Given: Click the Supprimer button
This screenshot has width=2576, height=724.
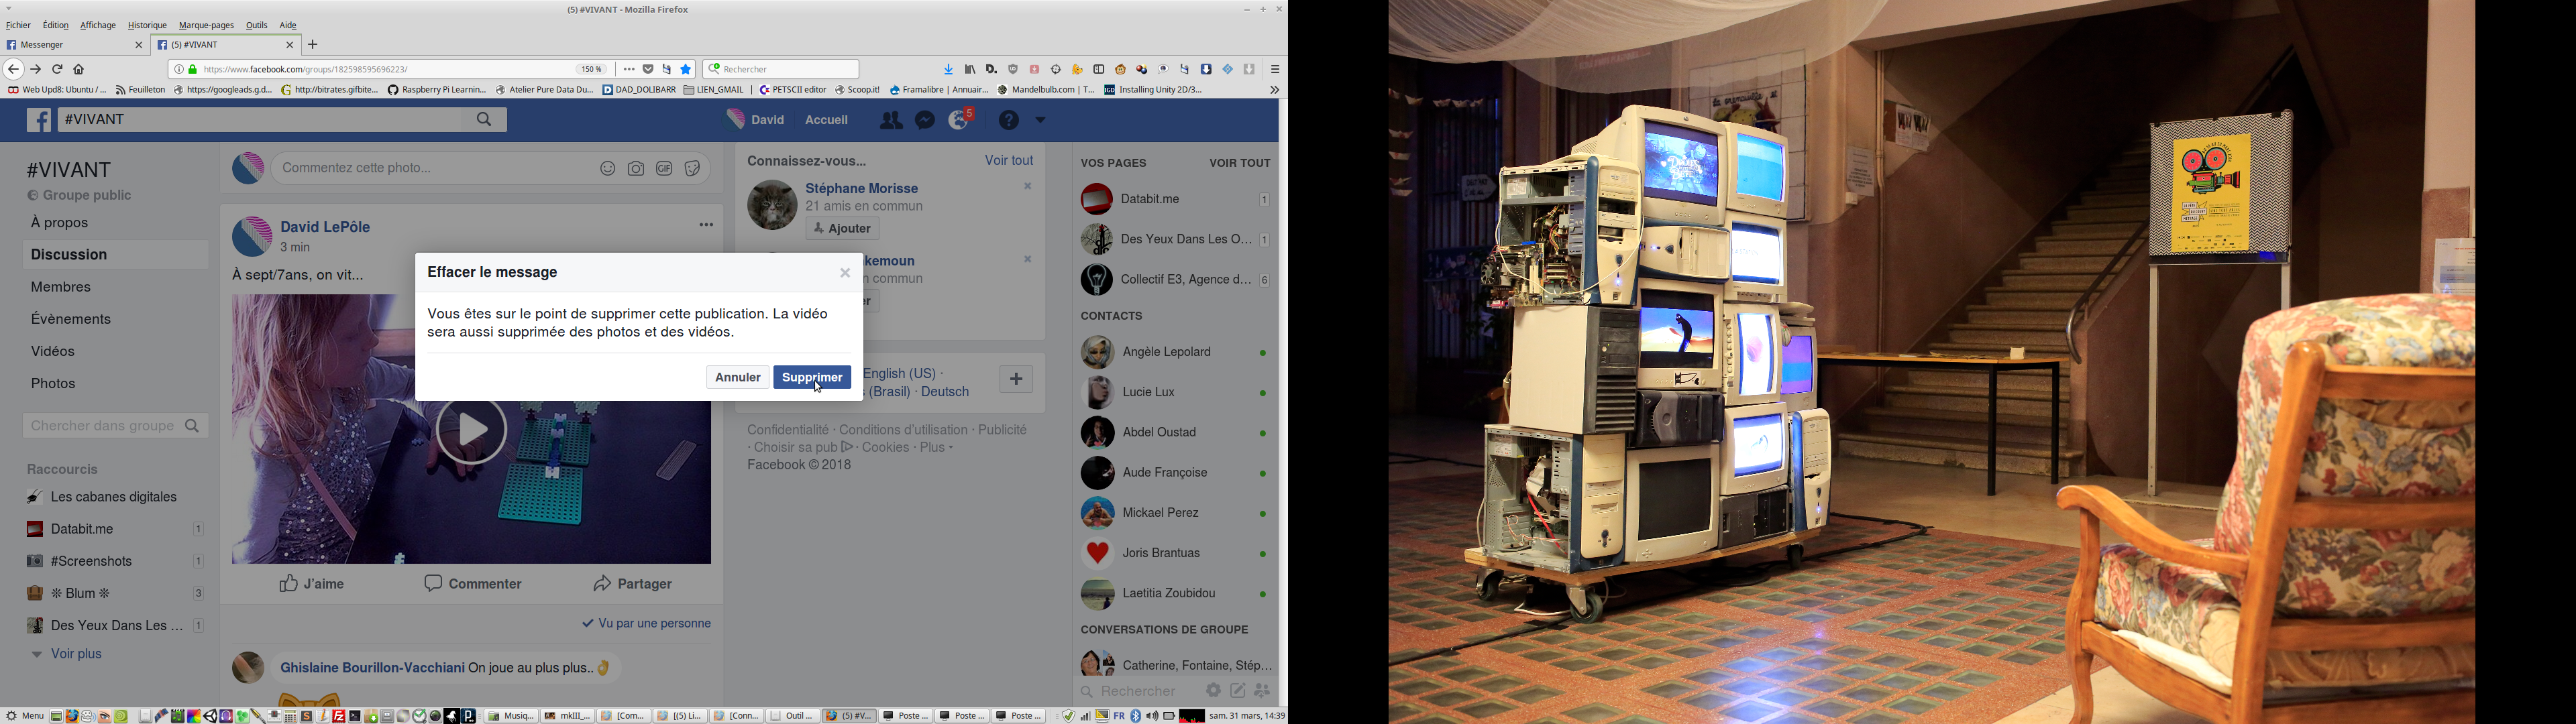Looking at the screenshot, I should [x=811, y=377].
